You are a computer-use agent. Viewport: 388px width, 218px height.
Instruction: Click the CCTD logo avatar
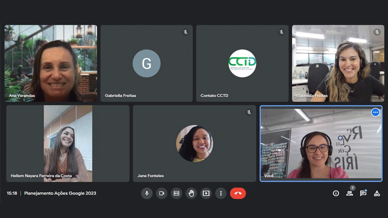coord(242,63)
